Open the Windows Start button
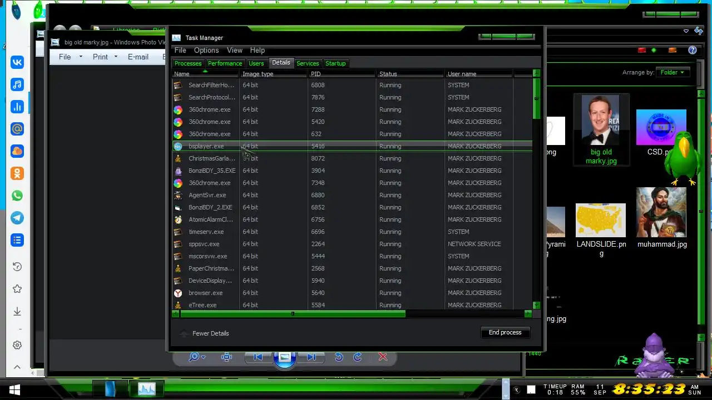This screenshot has width=712, height=400. (15, 389)
